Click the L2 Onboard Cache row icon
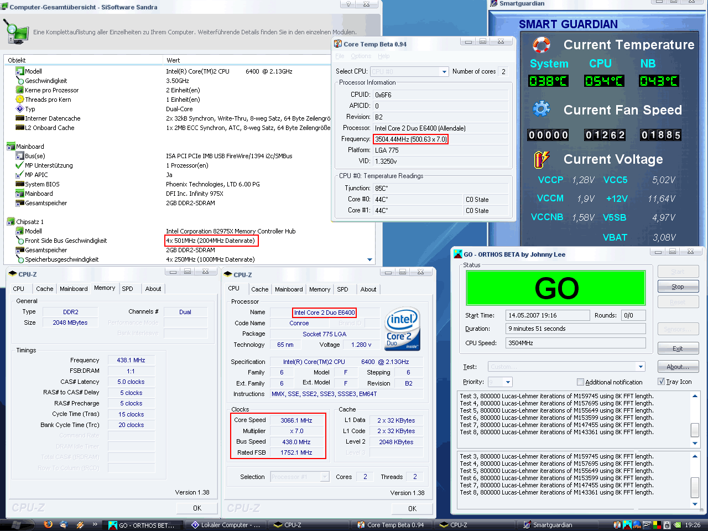Image resolution: width=708 pixels, height=531 pixels. tap(20, 128)
